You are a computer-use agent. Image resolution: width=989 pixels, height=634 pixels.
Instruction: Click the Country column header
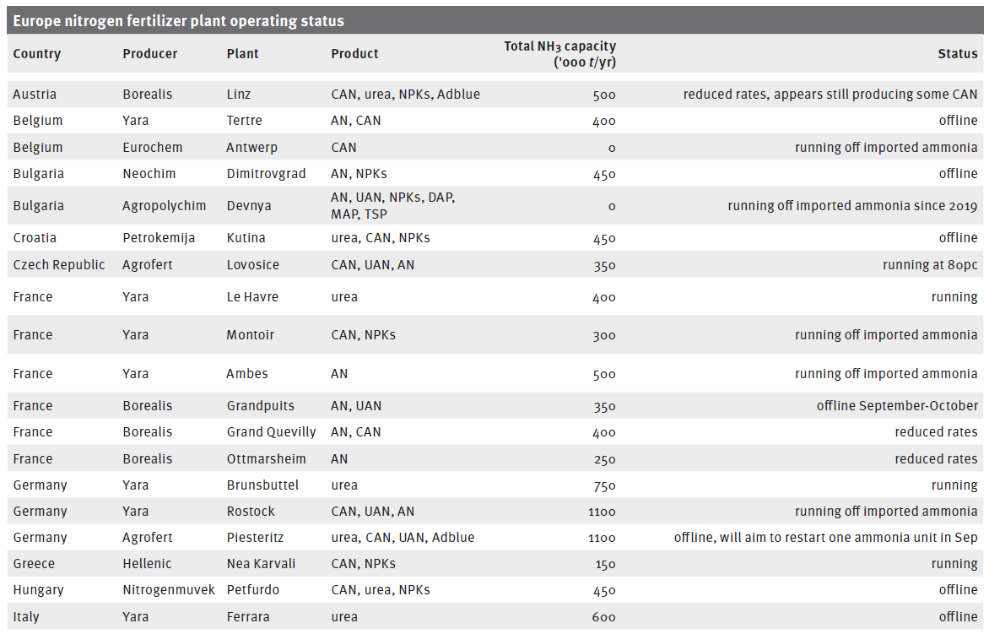(37, 54)
